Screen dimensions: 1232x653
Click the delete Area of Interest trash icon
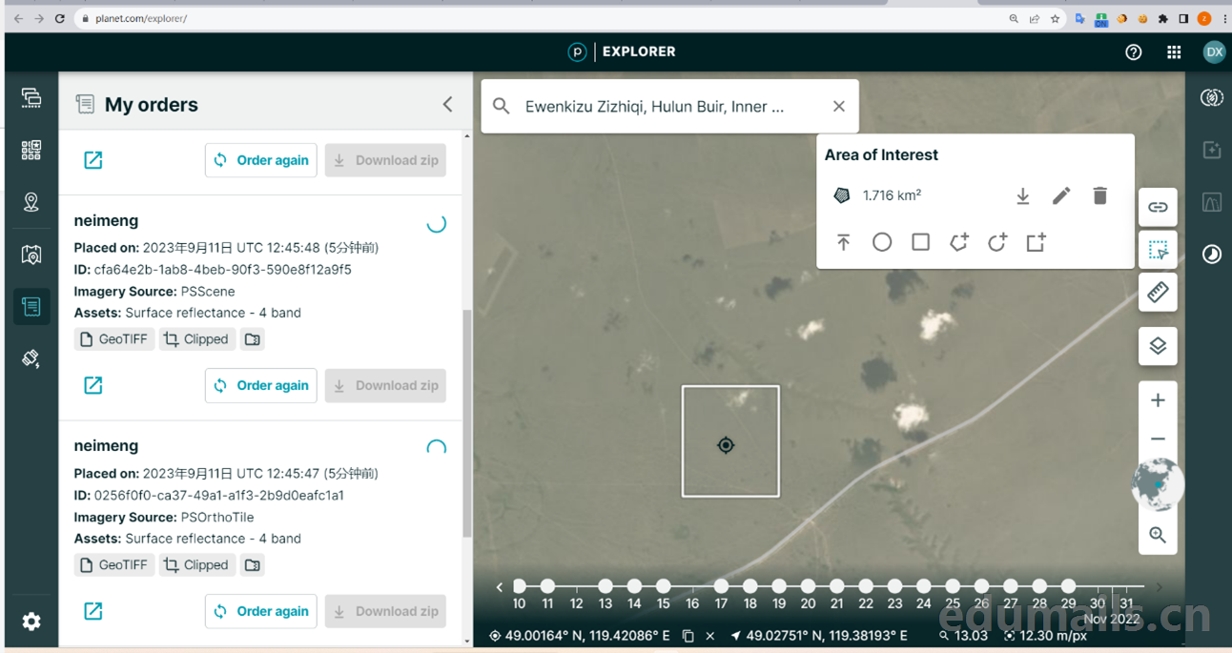click(1099, 195)
